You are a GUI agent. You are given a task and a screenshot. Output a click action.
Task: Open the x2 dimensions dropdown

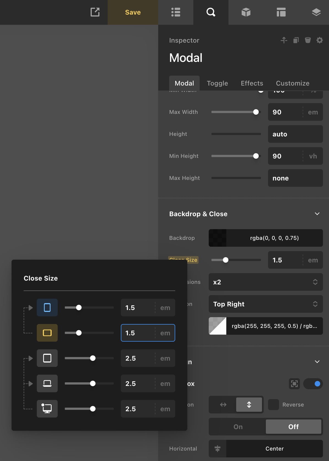[266, 282]
